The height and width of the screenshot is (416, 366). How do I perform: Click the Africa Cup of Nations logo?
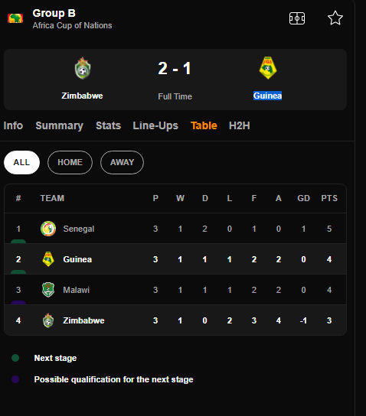point(15,18)
